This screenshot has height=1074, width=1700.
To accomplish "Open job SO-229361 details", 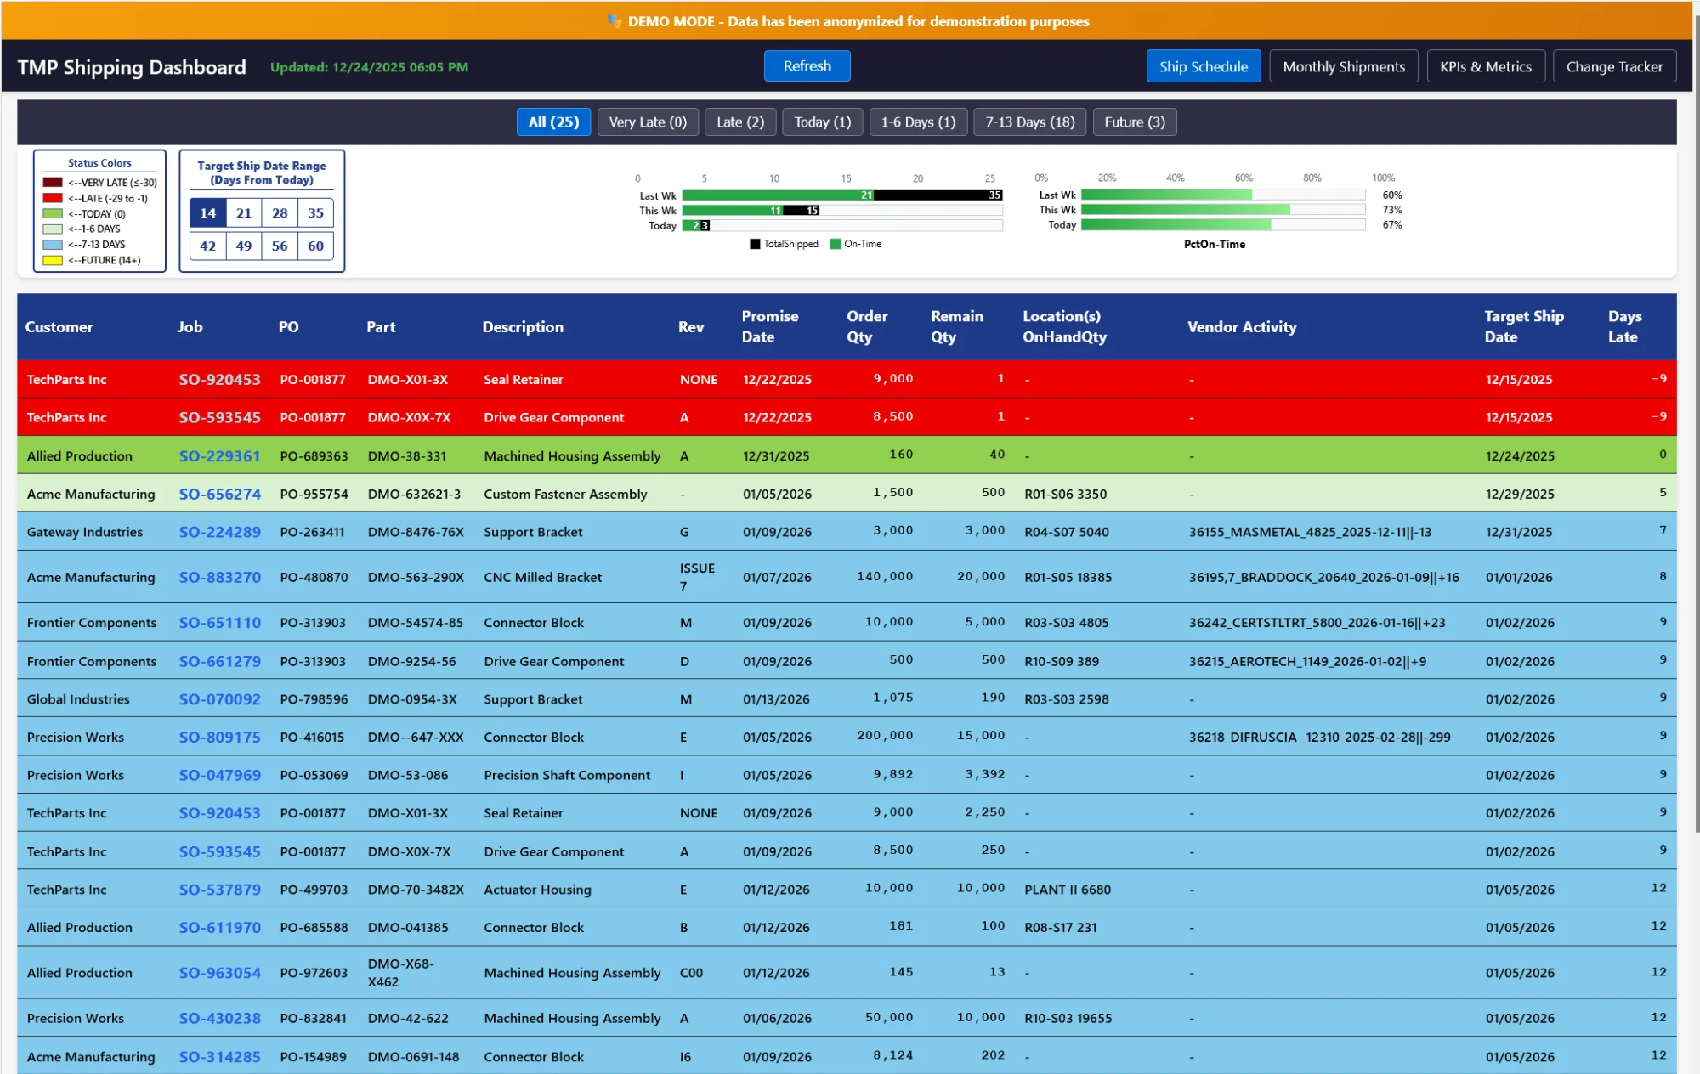I will [219, 455].
